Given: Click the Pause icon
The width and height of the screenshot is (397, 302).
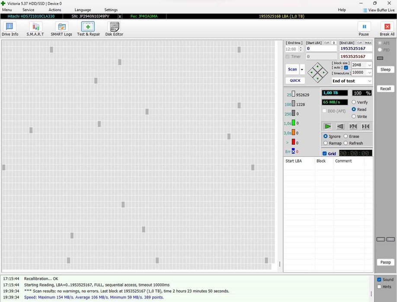Looking at the screenshot, I should (364, 26).
